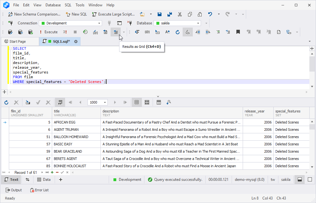Click the database with green check icon
316x203 pixels.
(30, 32)
